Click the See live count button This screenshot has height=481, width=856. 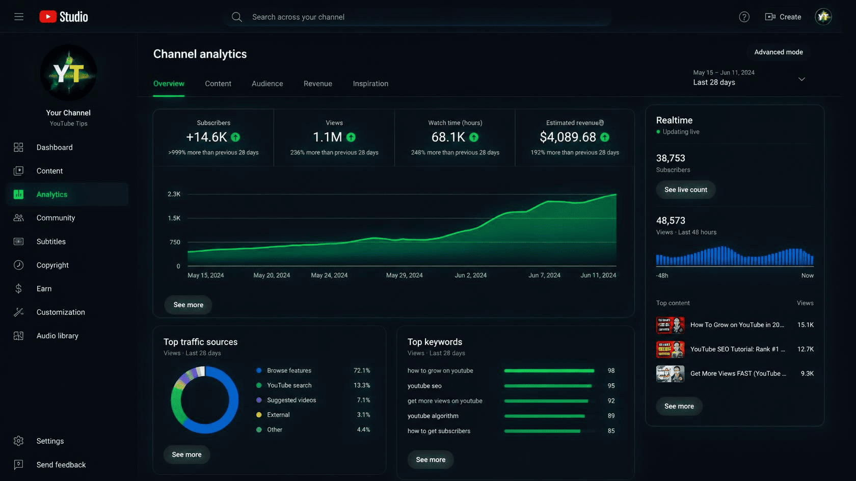685,190
